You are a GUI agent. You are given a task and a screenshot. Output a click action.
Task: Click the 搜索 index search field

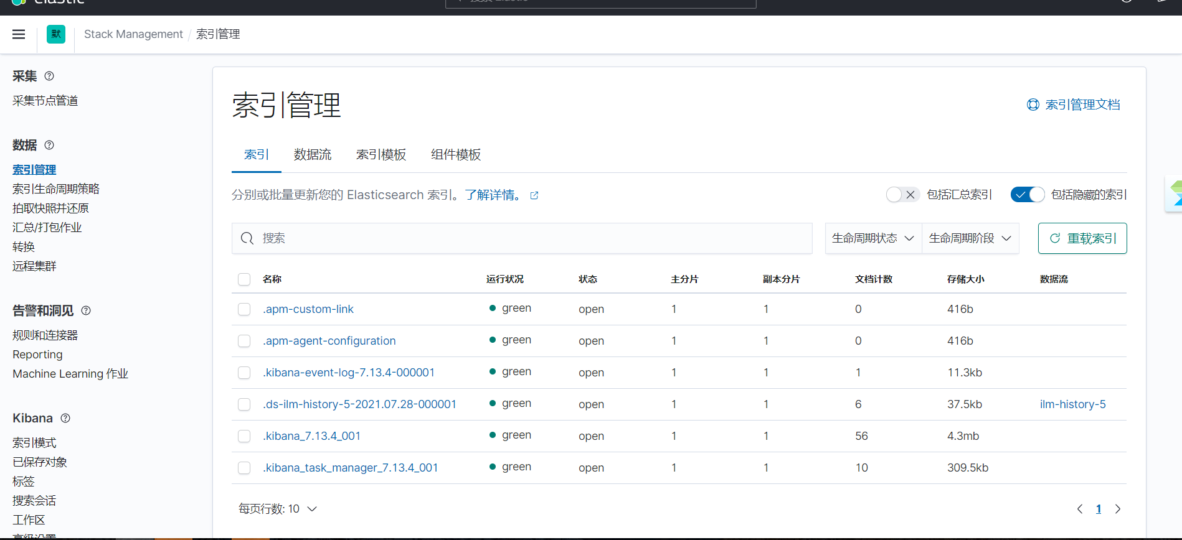click(x=522, y=238)
